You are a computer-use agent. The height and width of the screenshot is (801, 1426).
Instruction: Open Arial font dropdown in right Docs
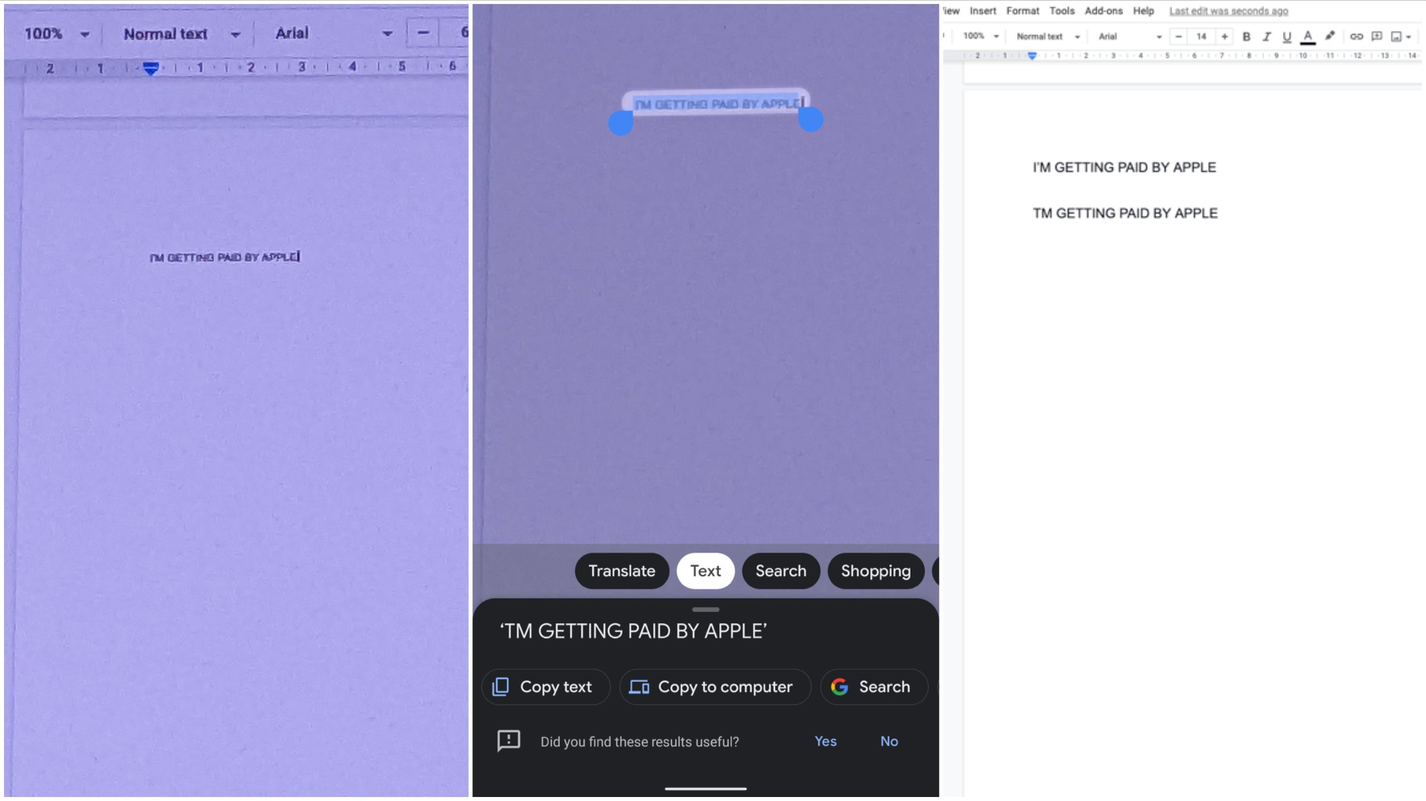[1129, 36]
